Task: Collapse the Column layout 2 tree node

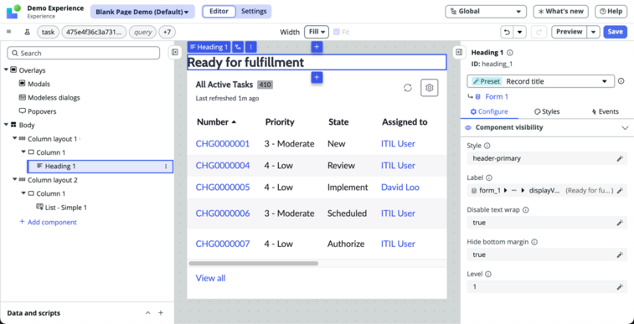Action: tap(14, 180)
